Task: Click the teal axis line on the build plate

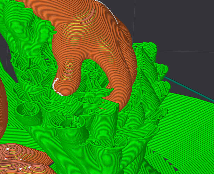Action: (x=189, y=89)
